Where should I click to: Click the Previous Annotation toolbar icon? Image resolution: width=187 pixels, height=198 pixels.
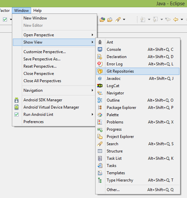click(155, 19)
